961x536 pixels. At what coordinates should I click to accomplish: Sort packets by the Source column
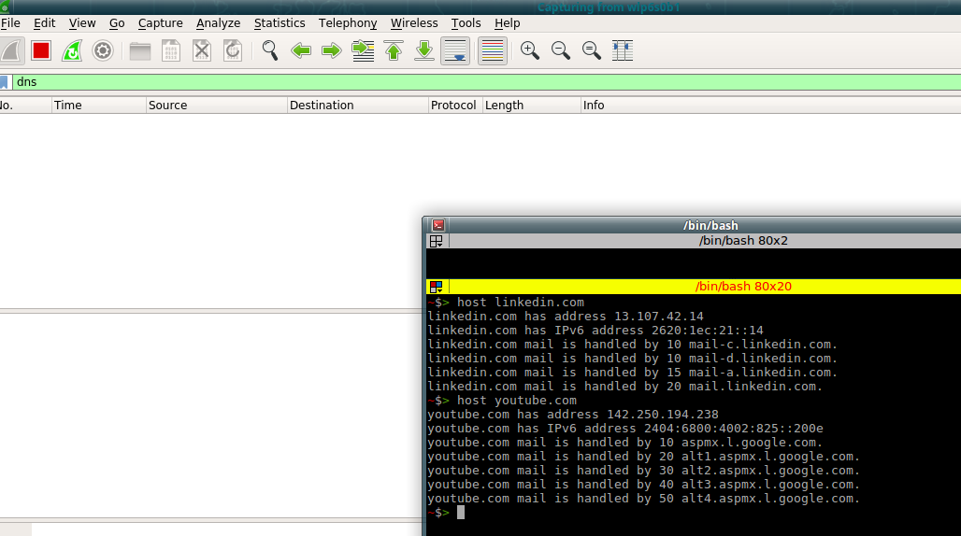click(216, 106)
